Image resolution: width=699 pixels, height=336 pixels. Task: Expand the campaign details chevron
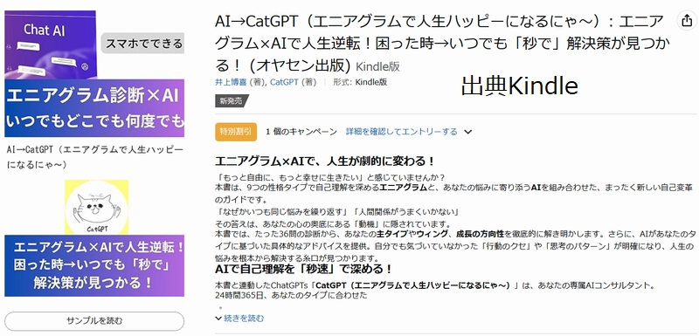[x=467, y=132]
